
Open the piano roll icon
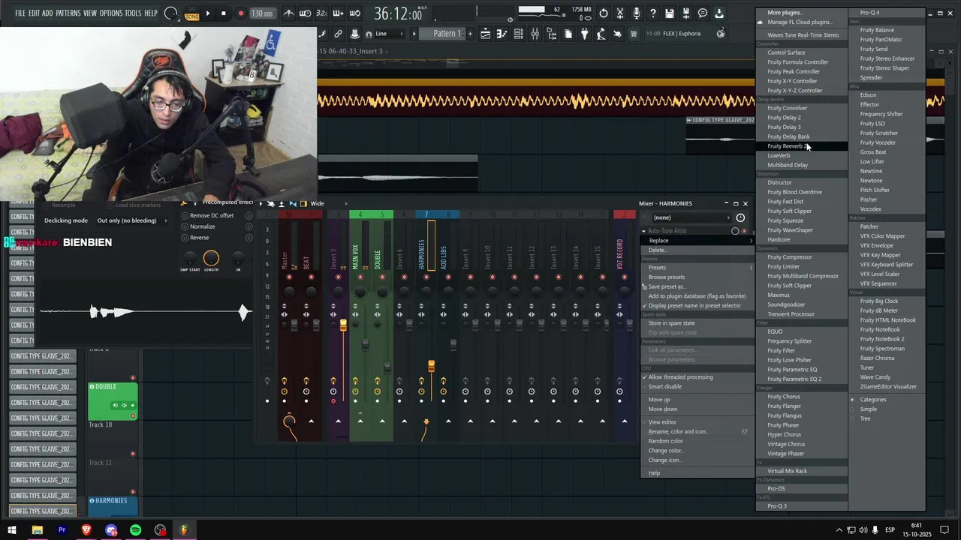pyautogui.click(x=502, y=34)
